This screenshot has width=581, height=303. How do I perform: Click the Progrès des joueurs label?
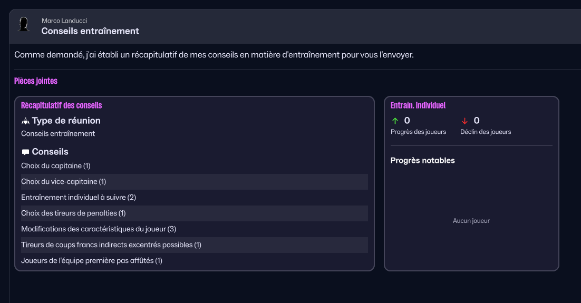coord(418,132)
